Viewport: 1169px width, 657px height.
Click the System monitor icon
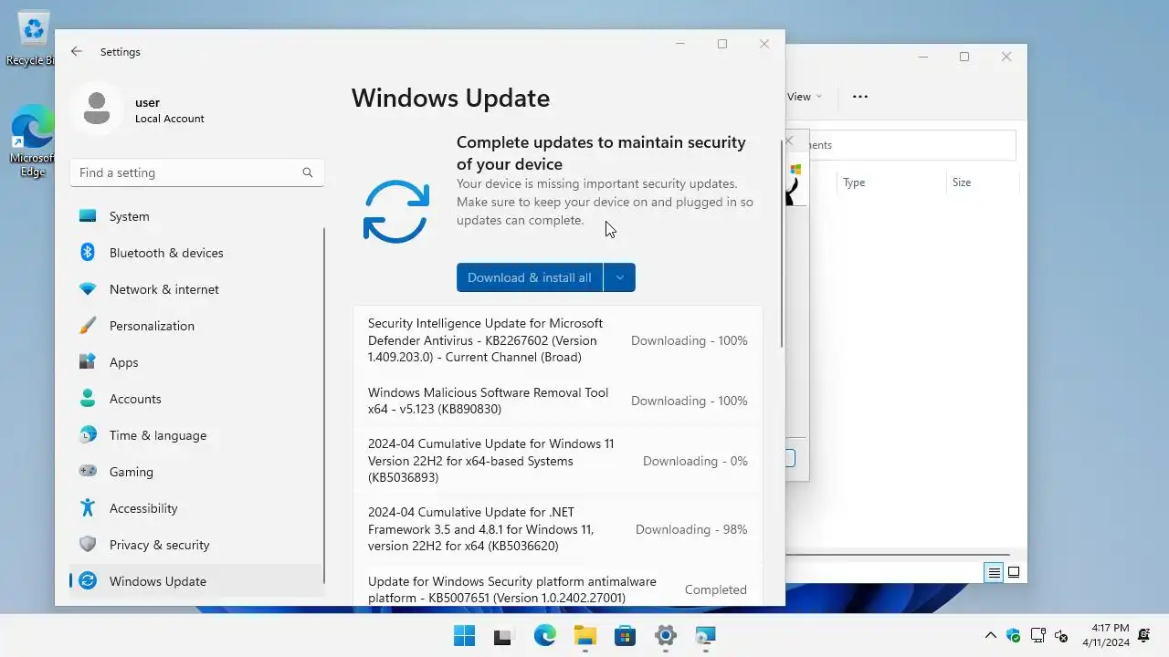click(88, 216)
